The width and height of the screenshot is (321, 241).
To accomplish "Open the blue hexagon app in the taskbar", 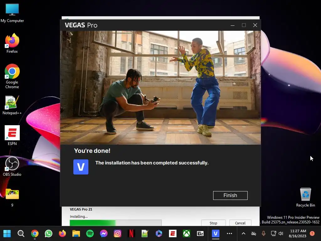I will (159, 233).
